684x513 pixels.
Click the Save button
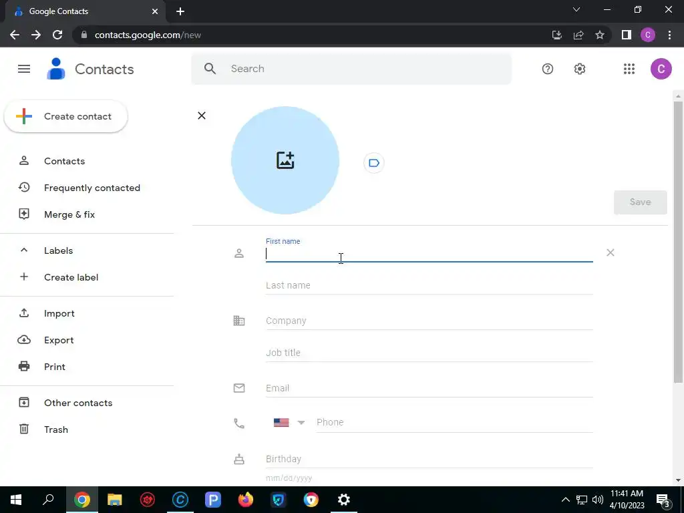[x=640, y=202]
